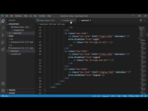Open the Source Control view
Image resolution: width=148 pixels, height=111 pixels.
(3, 35)
